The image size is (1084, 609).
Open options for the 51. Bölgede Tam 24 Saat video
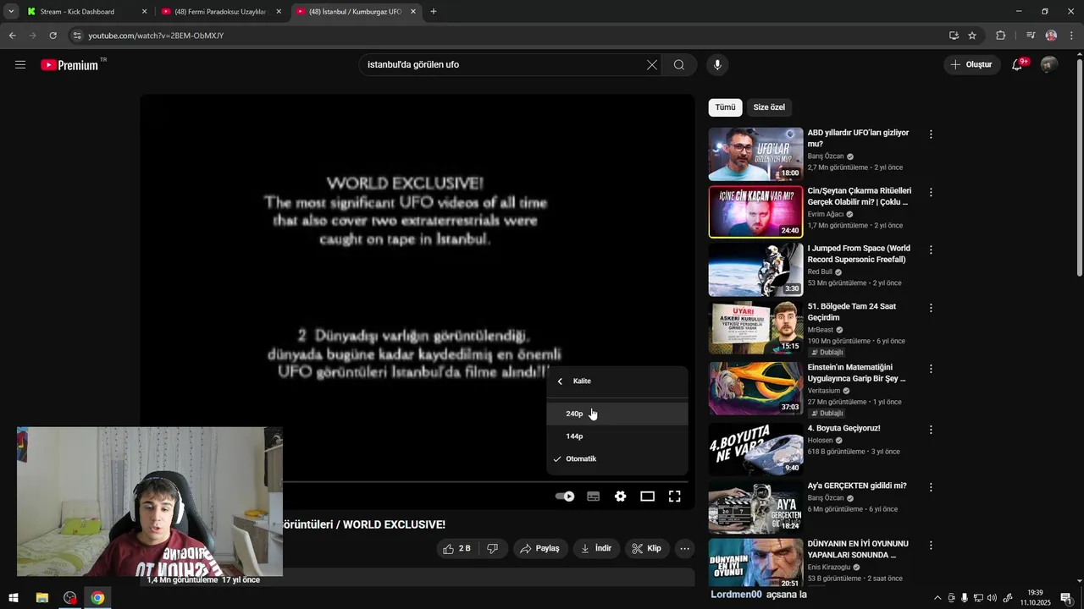point(931,308)
